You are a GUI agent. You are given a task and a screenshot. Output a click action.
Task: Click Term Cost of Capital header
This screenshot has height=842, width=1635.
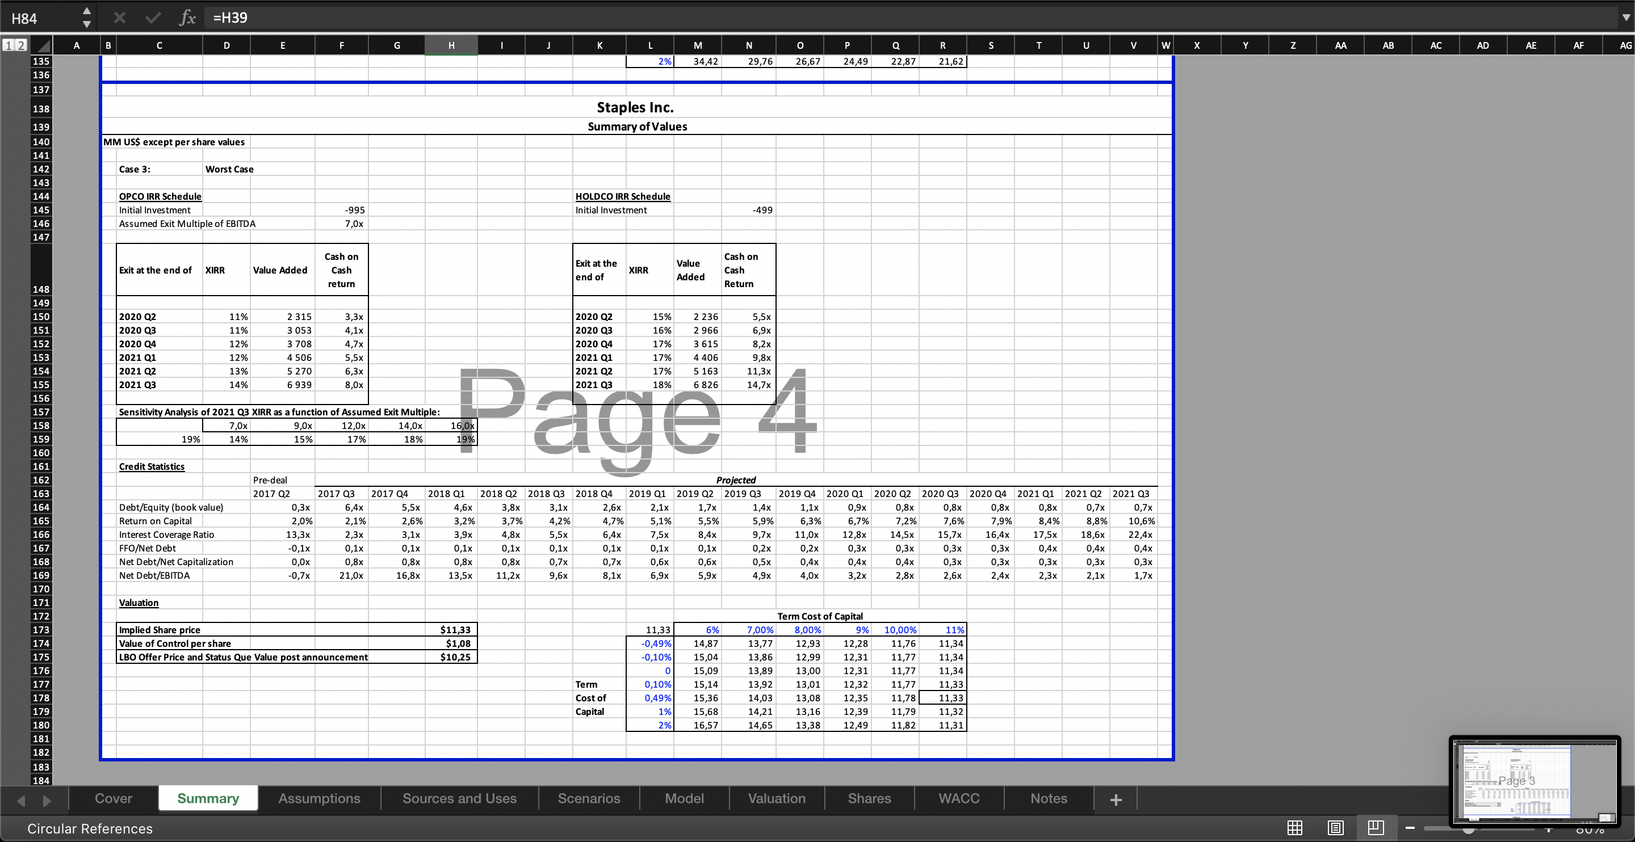pos(819,616)
